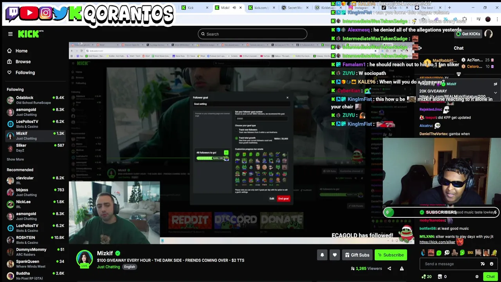Open Buddha in Recommended list
The width and height of the screenshot is (501, 282).
tap(35, 275)
